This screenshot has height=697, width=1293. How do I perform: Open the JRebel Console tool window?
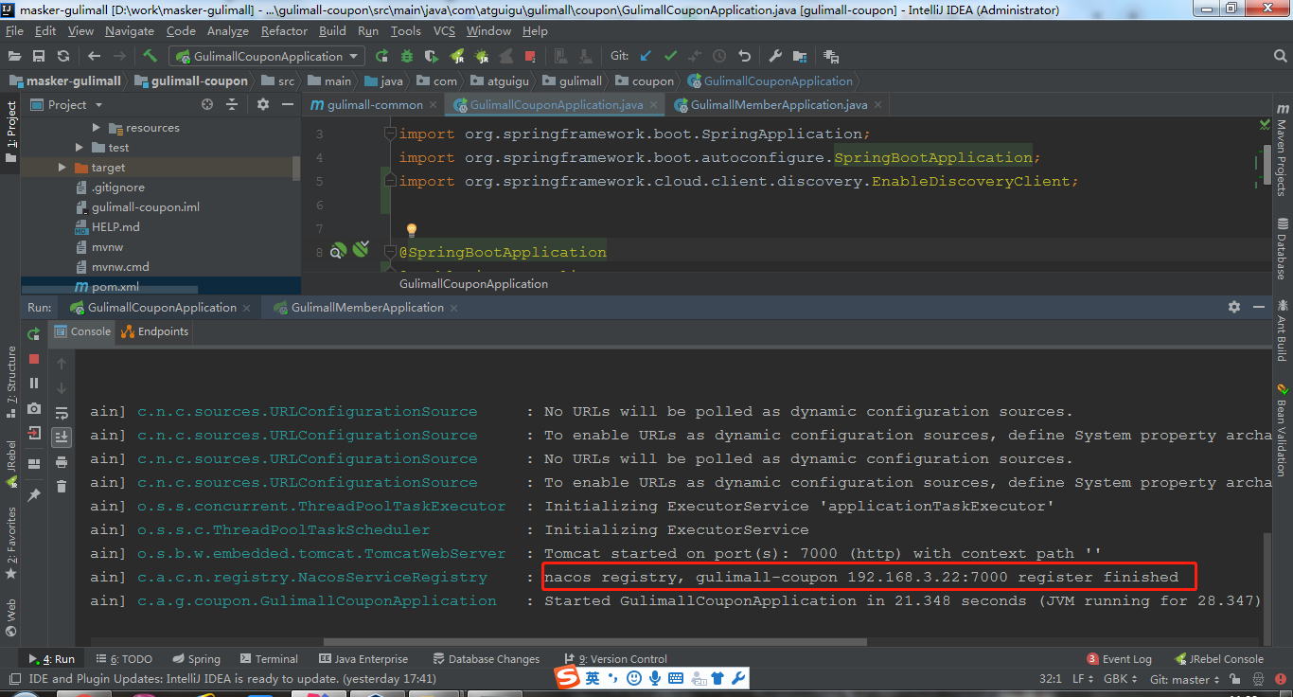(x=1219, y=658)
